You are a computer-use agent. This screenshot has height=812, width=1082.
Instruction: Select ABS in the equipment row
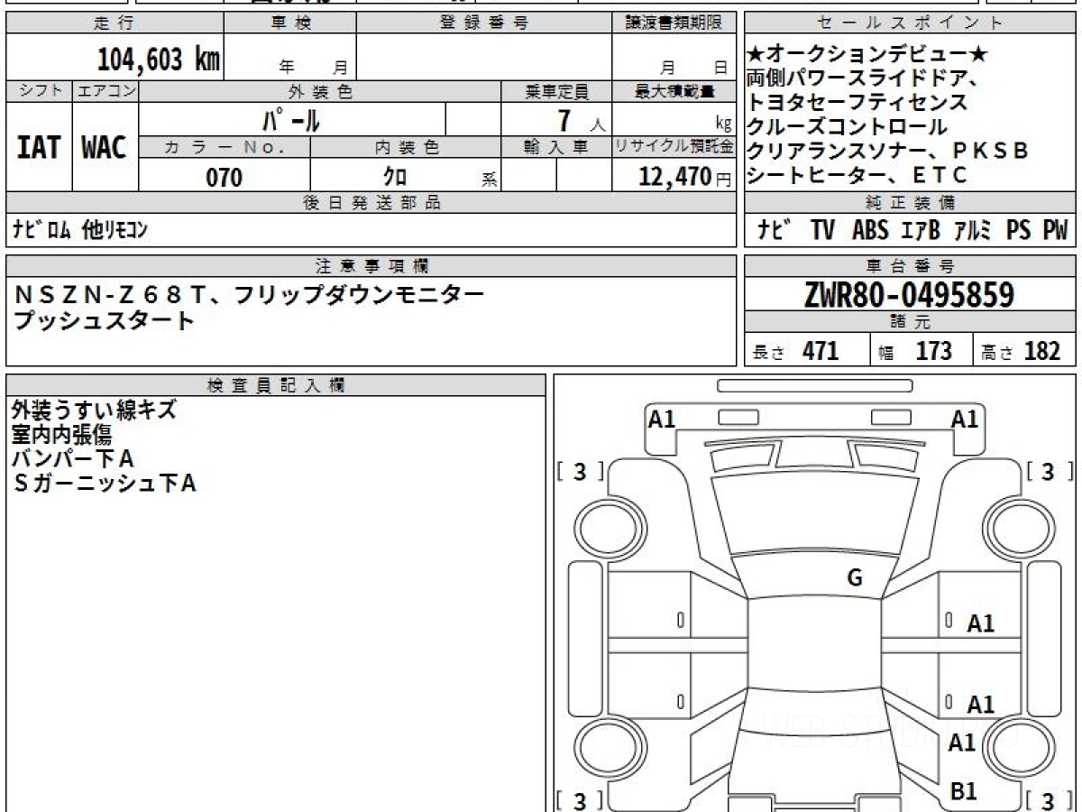870,231
